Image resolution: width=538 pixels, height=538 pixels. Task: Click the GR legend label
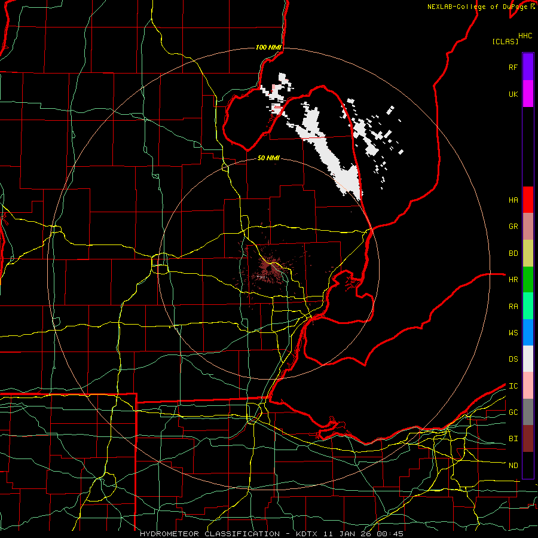point(513,227)
